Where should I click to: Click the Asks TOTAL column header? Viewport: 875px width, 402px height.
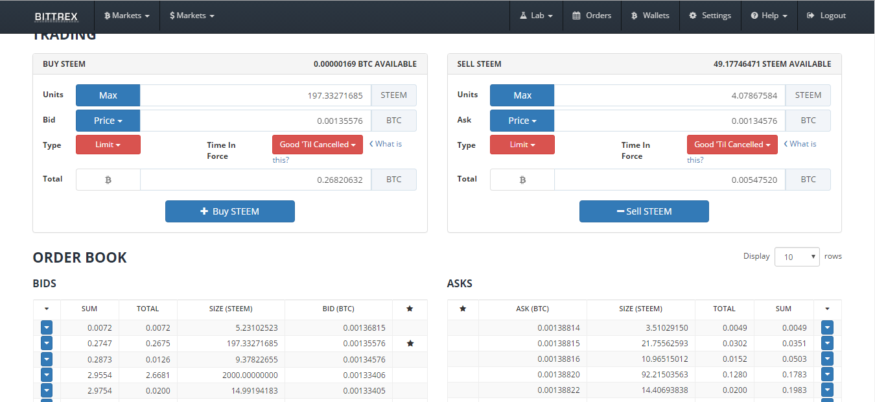tap(725, 309)
